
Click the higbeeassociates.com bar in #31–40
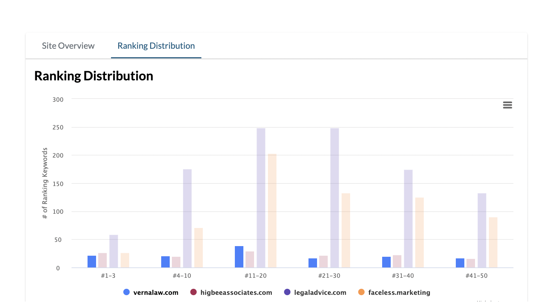[x=397, y=261]
